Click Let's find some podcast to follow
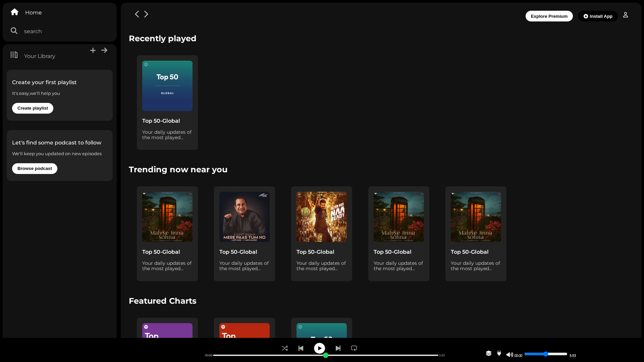The image size is (644, 362). 57,143
